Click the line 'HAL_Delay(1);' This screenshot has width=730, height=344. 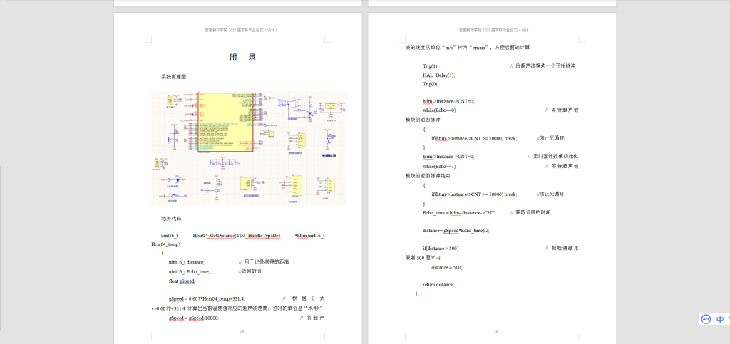tap(439, 75)
